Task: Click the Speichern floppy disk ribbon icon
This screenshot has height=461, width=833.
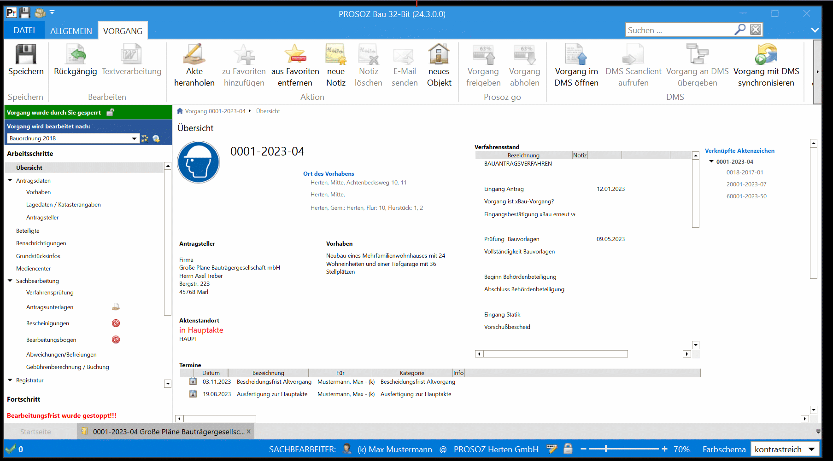Action: (x=26, y=54)
